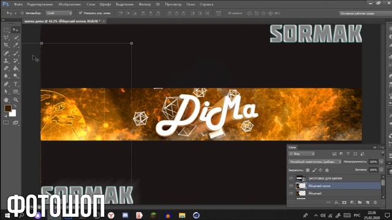
Task: Select the Zoom tool
Action: (15, 100)
